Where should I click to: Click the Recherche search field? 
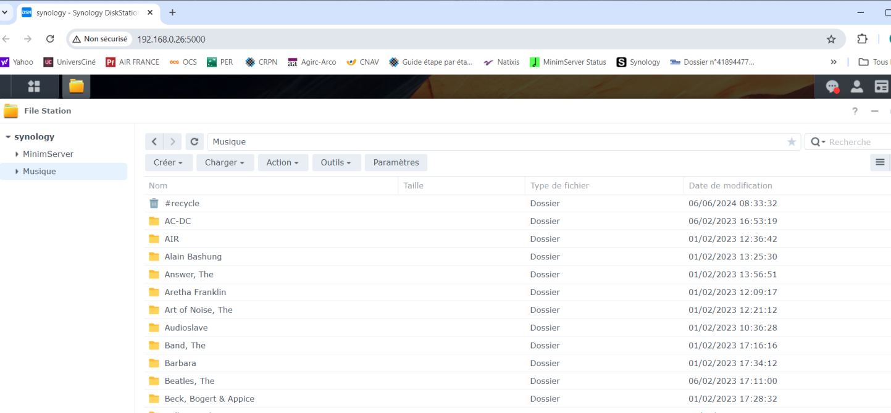click(855, 142)
